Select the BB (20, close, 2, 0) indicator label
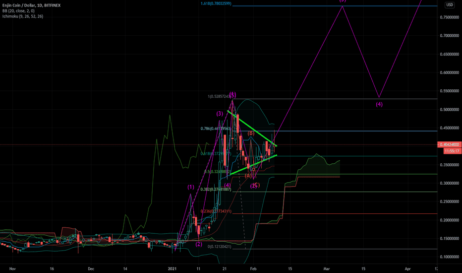This screenshot has height=273, width=462. [x=18, y=10]
